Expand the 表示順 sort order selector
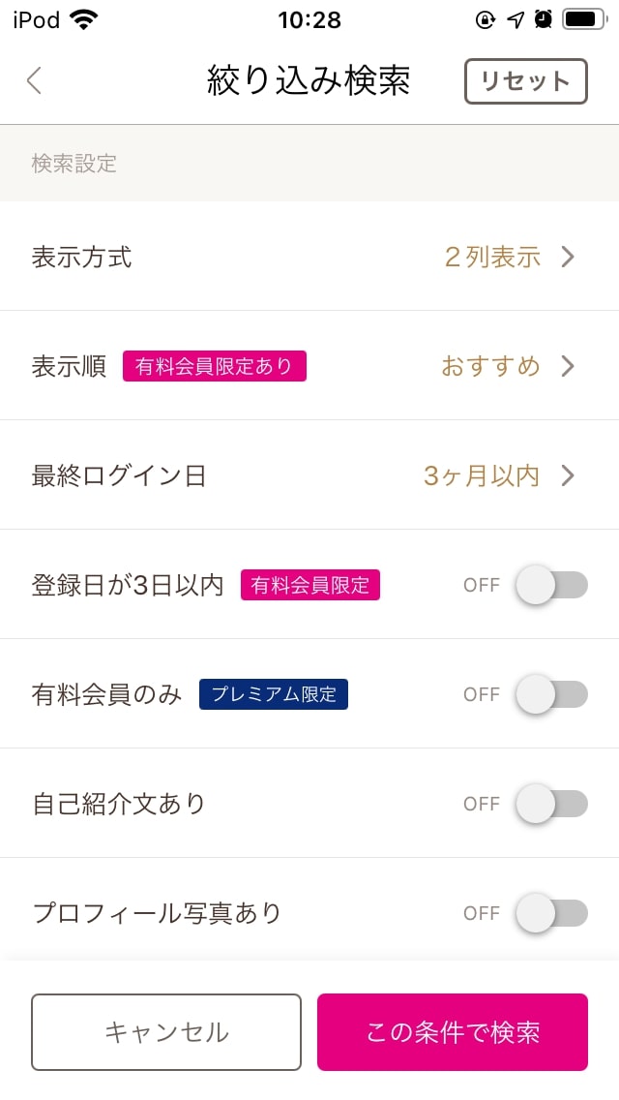The height and width of the screenshot is (1100, 619). point(309,366)
